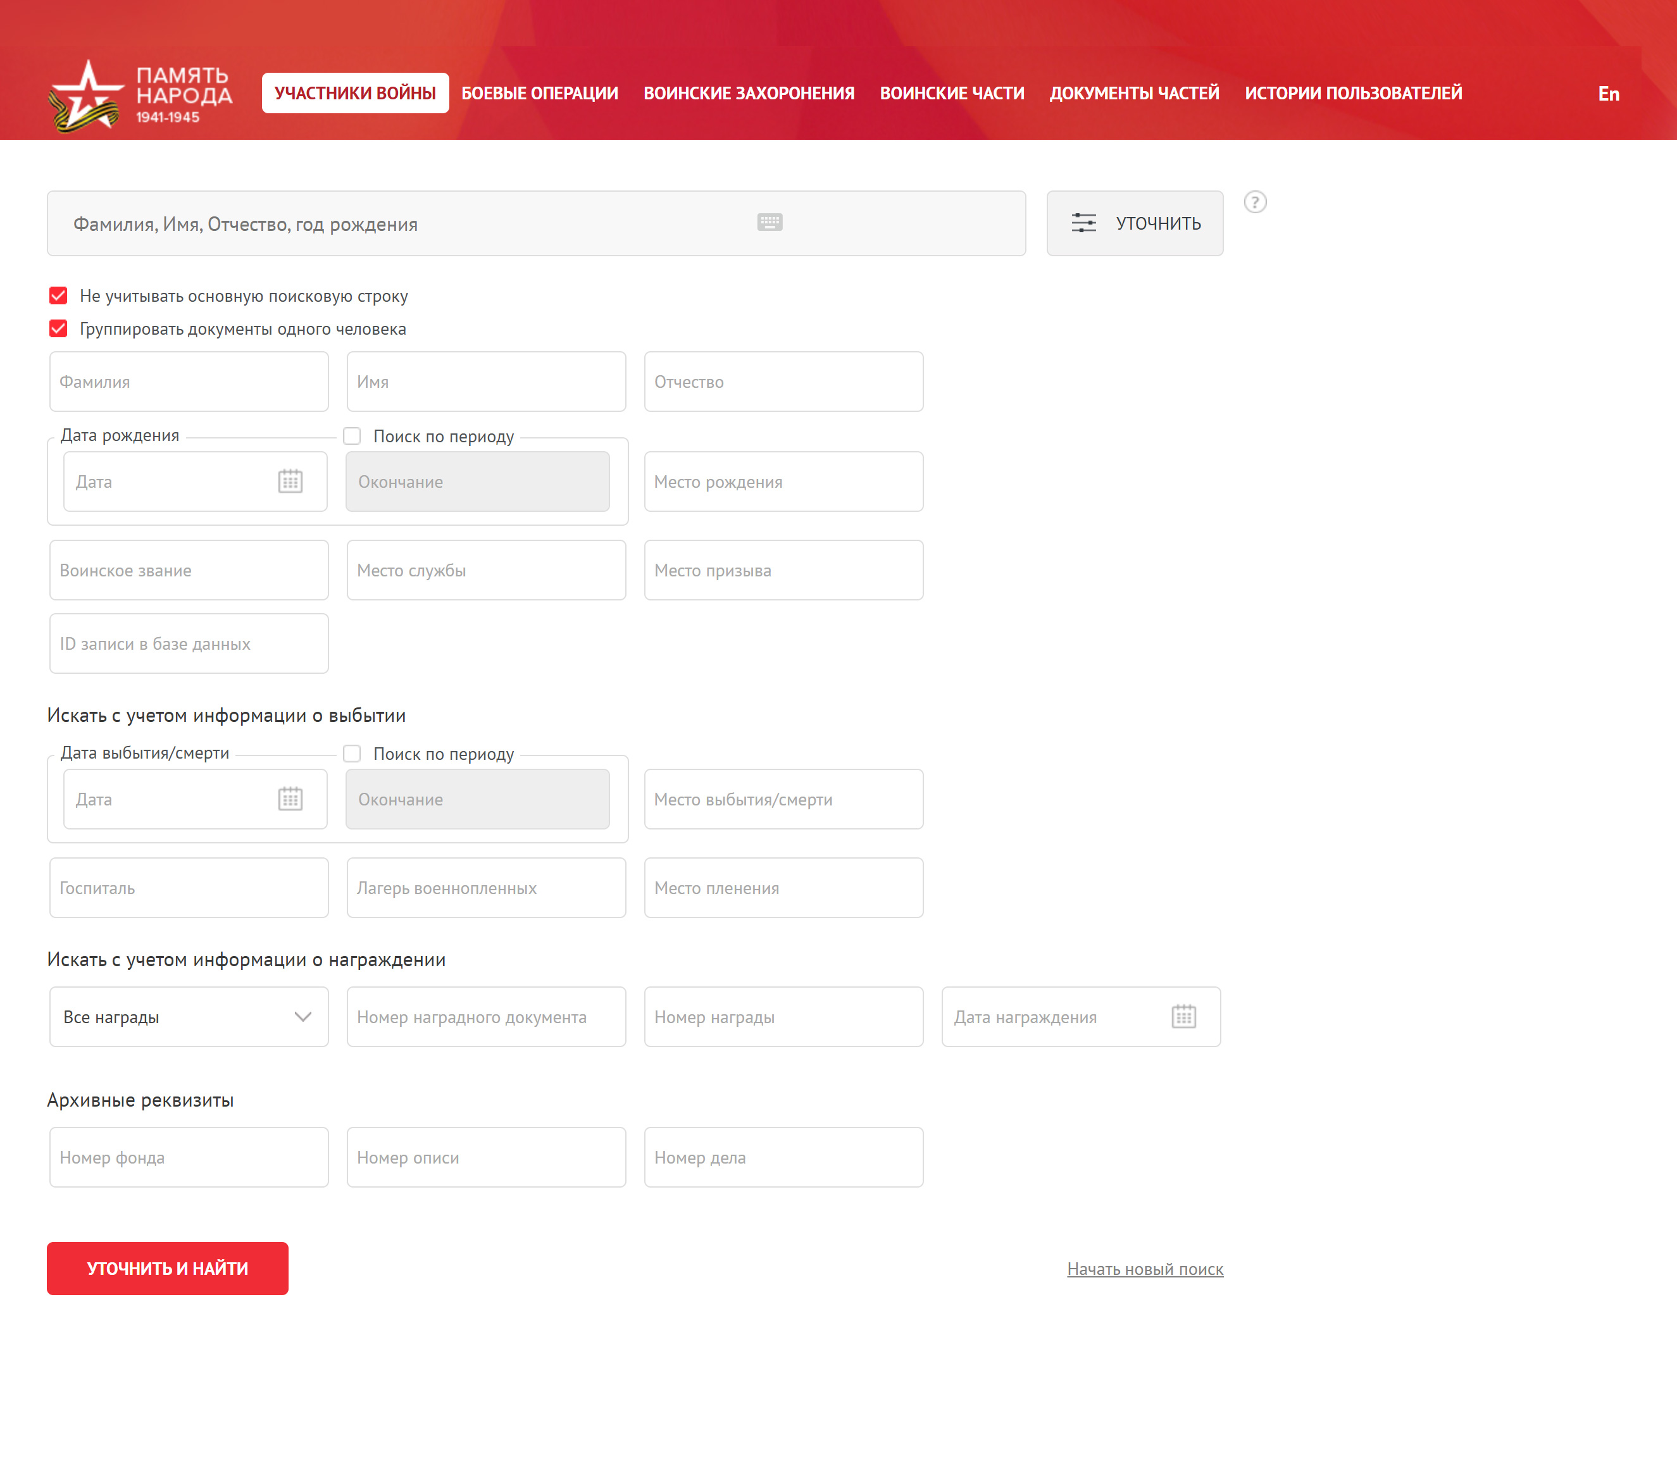Switch language to En
The width and height of the screenshot is (1677, 1466).
coord(1607,94)
